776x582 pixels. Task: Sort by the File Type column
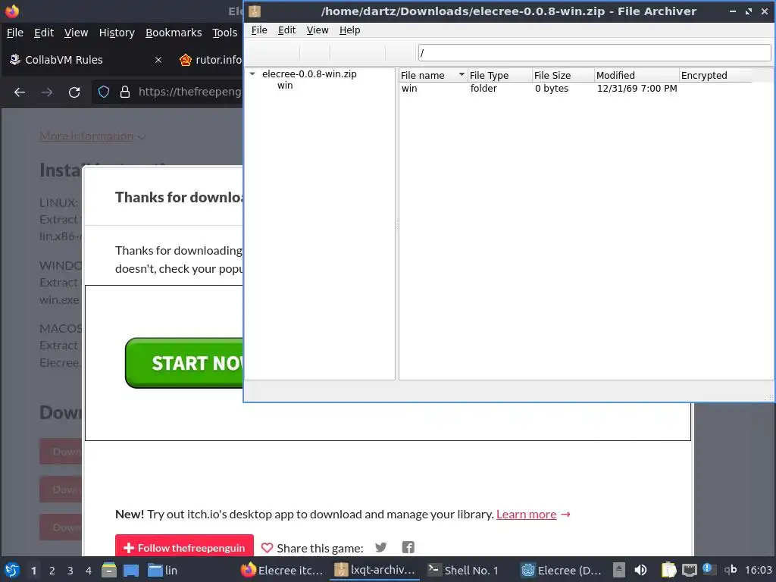(x=500, y=75)
